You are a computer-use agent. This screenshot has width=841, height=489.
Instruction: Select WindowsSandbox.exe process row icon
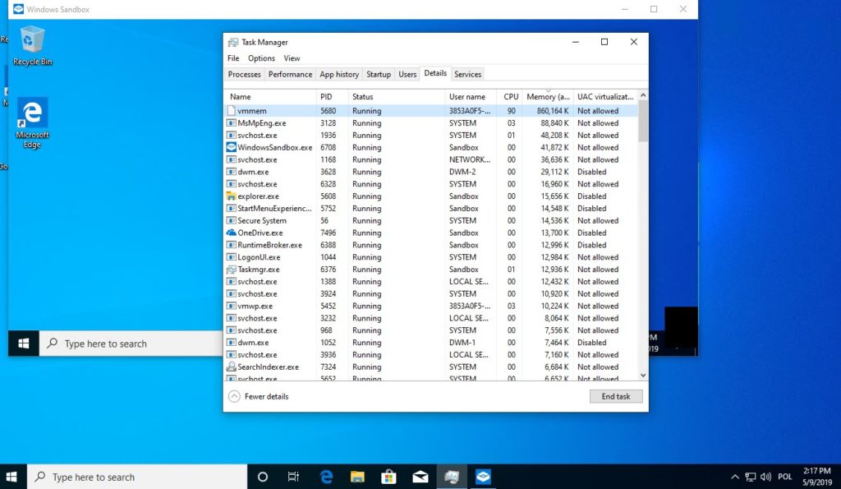point(231,147)
